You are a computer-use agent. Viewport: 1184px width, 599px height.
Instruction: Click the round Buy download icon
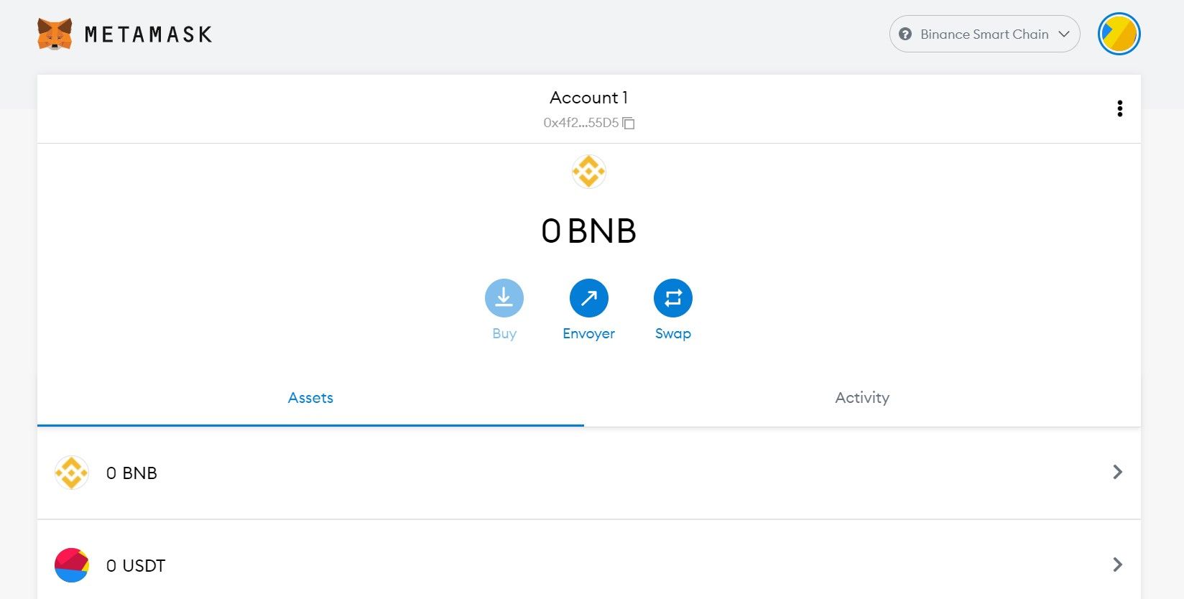pyautogui.click(x=504, y=298)
